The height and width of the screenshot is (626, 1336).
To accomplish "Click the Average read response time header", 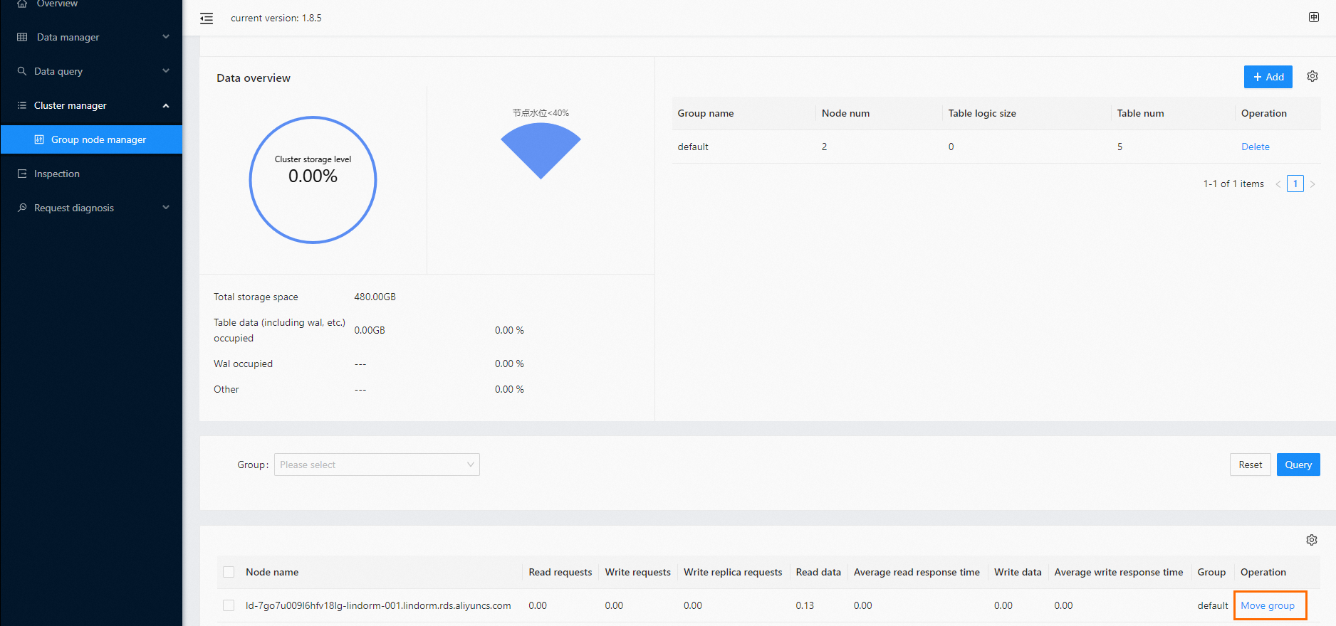I will pyautogui.click(x=917, y=572).
